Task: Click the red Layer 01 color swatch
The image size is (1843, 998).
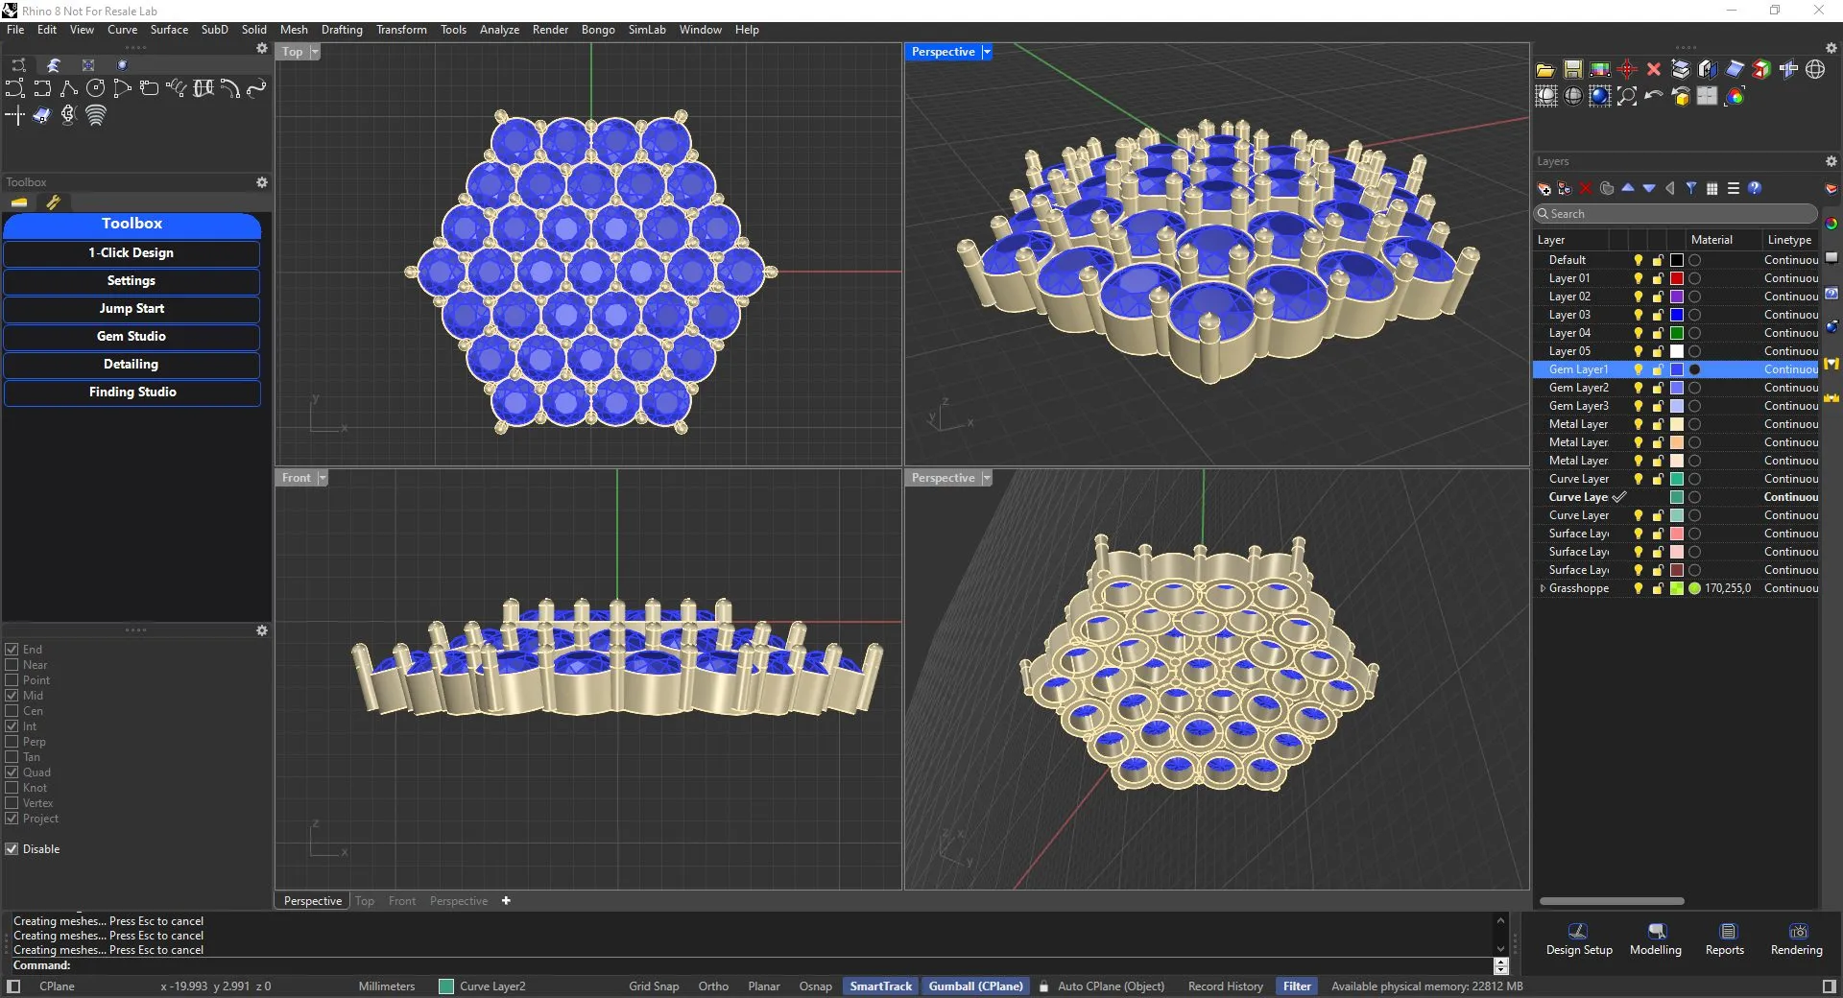Action: pos(1677,278)
